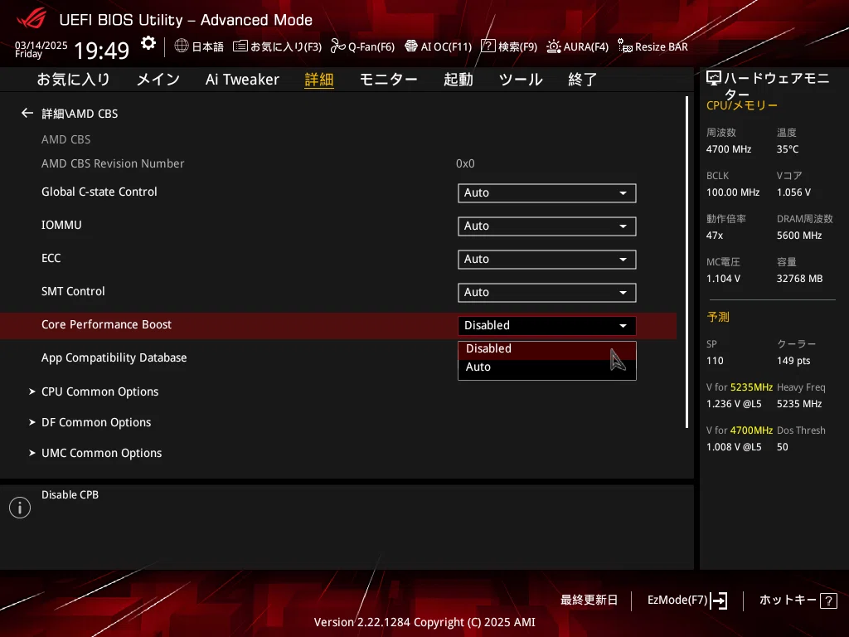849x637 pixels.
Task: Click the Q-Fan fan icon
Action: [x=338, y=46]
